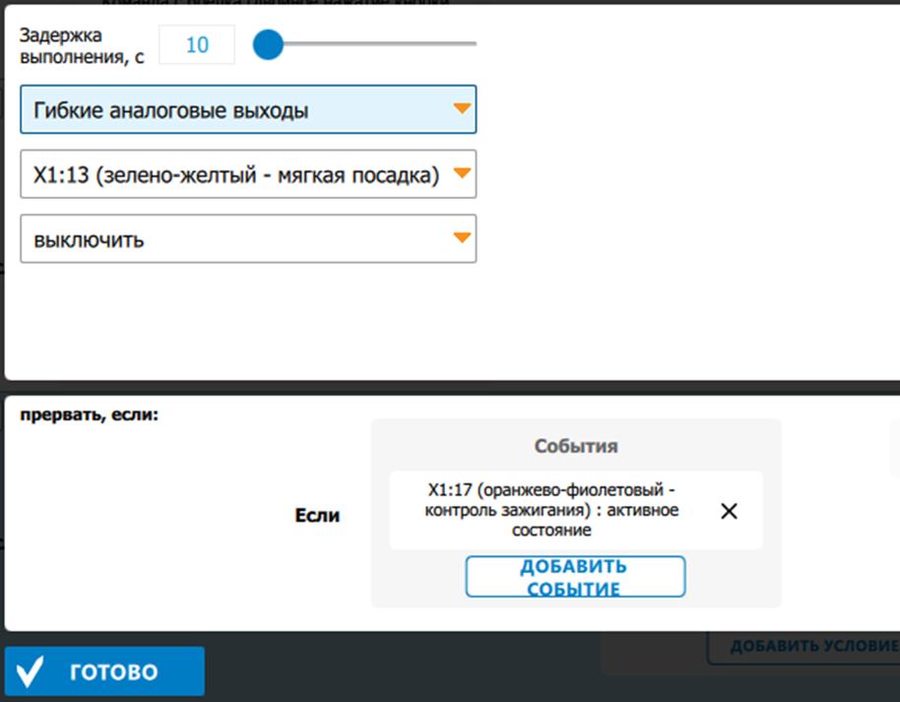
Task: Click the middle of the delay slider track
Action: [374, 44]
